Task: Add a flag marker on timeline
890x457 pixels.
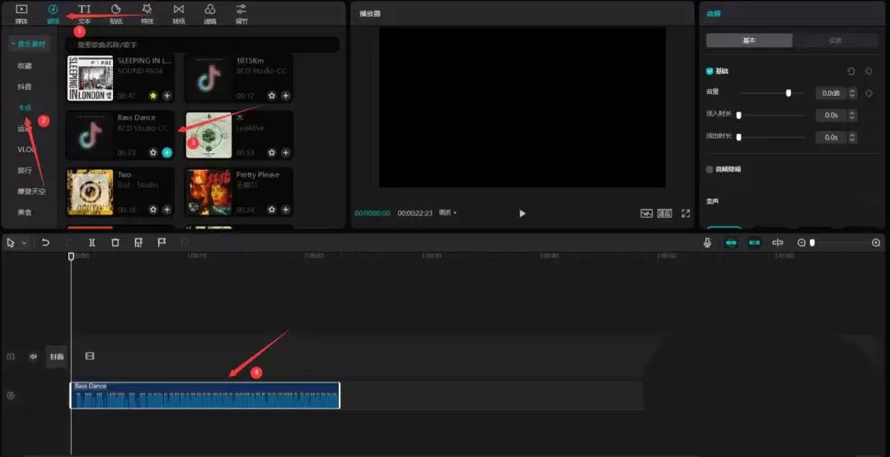Action: 162,243
